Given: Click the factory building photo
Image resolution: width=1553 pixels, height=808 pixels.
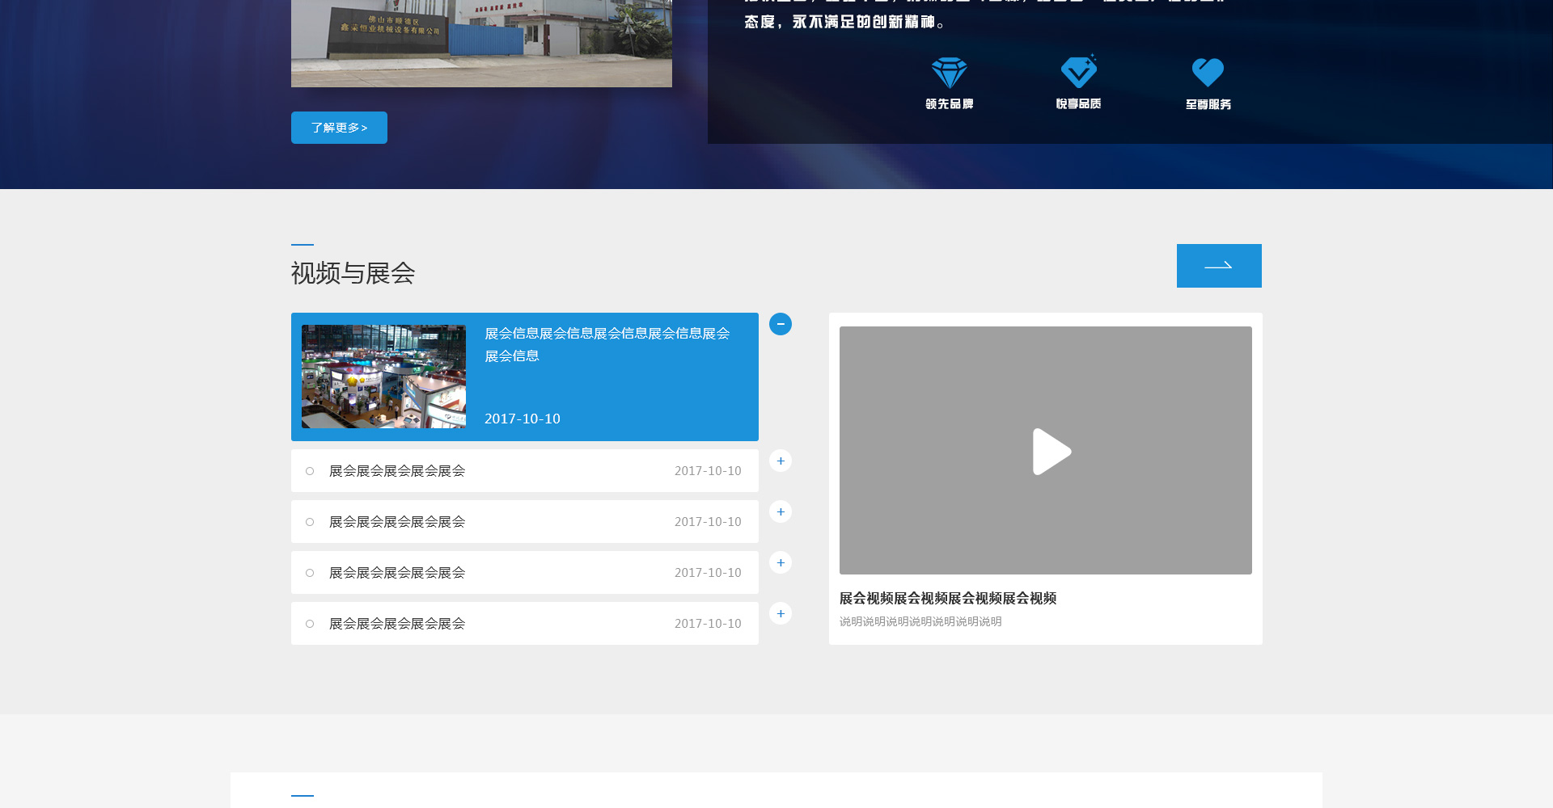Looking at the screenshot, I should coord(481,40).
